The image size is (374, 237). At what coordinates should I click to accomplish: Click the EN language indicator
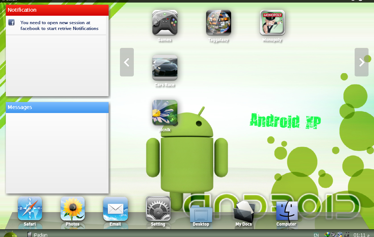click(316, 235)
